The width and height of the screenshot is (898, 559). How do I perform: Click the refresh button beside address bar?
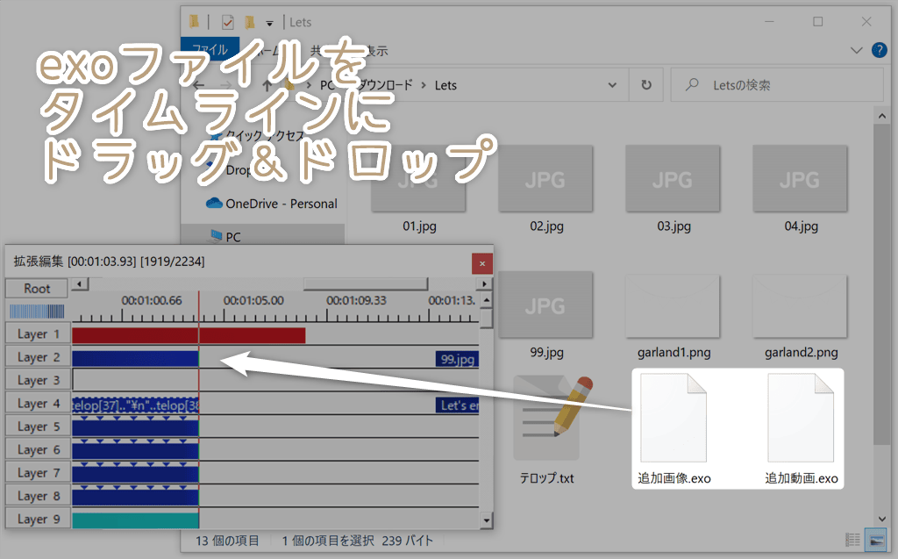(x=646, y=85)
